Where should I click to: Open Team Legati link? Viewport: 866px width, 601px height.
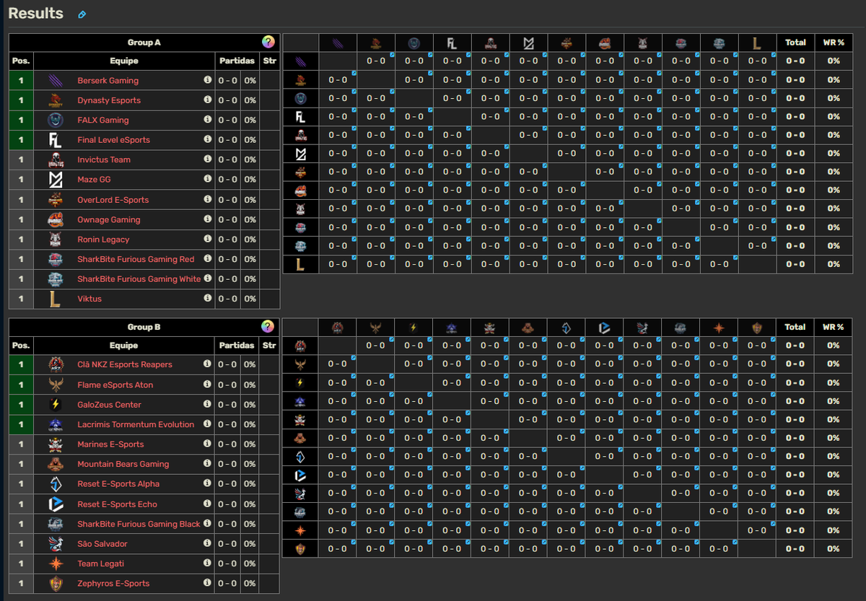point(100,563)
